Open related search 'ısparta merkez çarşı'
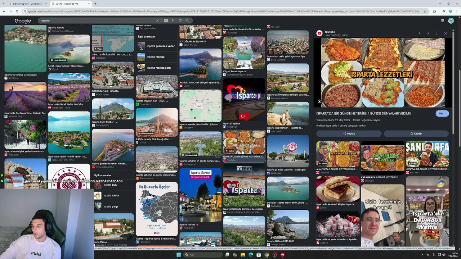 [157, 68]
